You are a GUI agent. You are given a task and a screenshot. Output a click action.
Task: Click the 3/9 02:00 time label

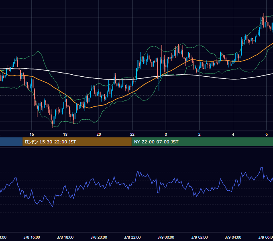(x=200, y=237)
